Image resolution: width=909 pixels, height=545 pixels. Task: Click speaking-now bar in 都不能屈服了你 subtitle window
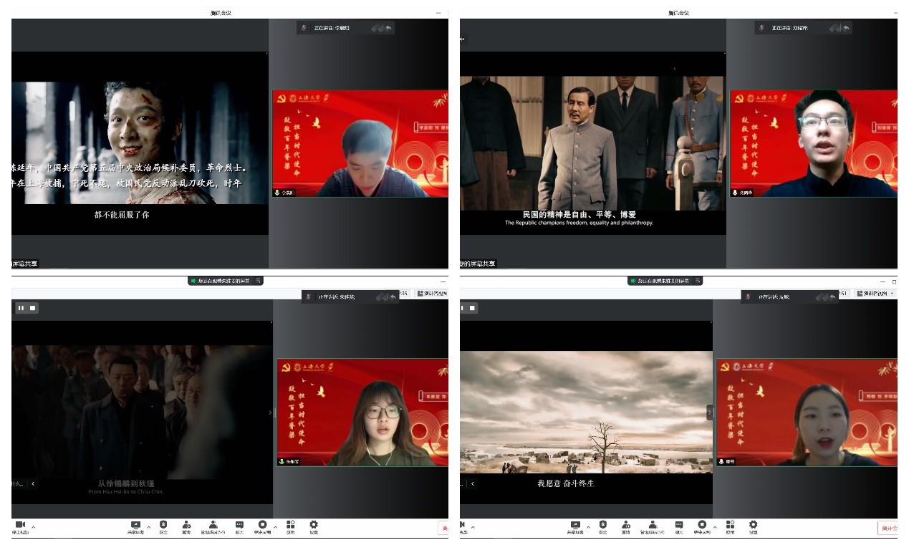pos(346,28)
